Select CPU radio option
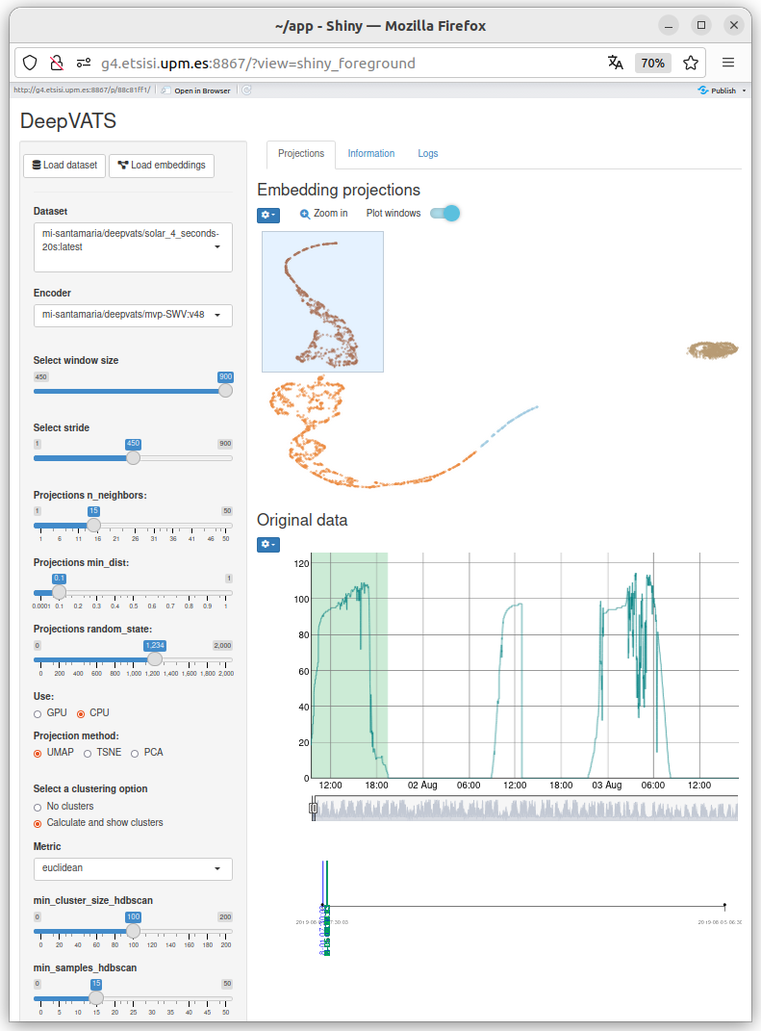The width and height of the screenshot is (761, 1031). coord(81,714)
